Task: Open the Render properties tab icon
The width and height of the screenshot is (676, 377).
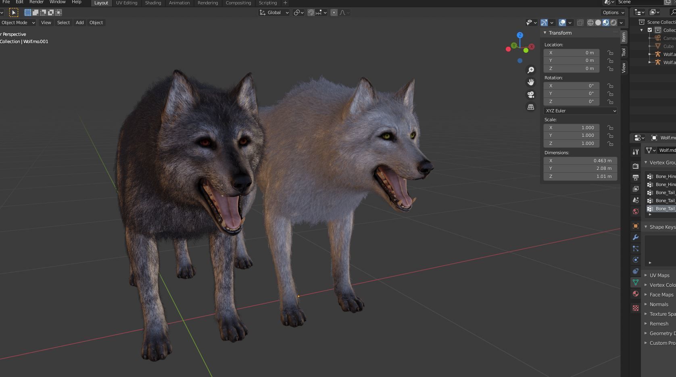Action: [636, 166]
